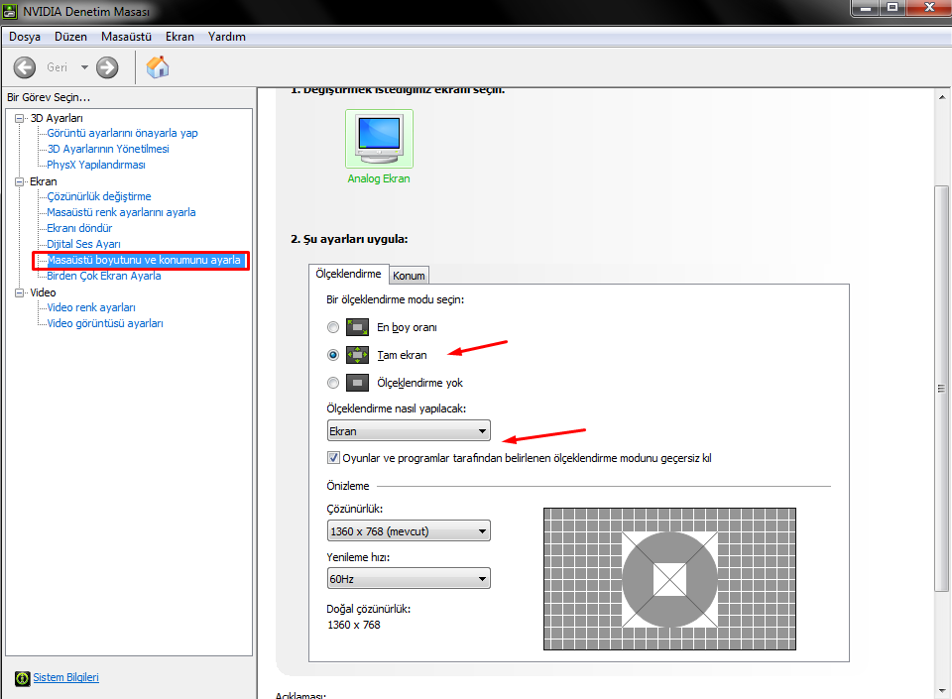Viewport: 952px width, 699px height.
Task: Select the Analog Ekran monitor icon
Action: pos(379,139)
